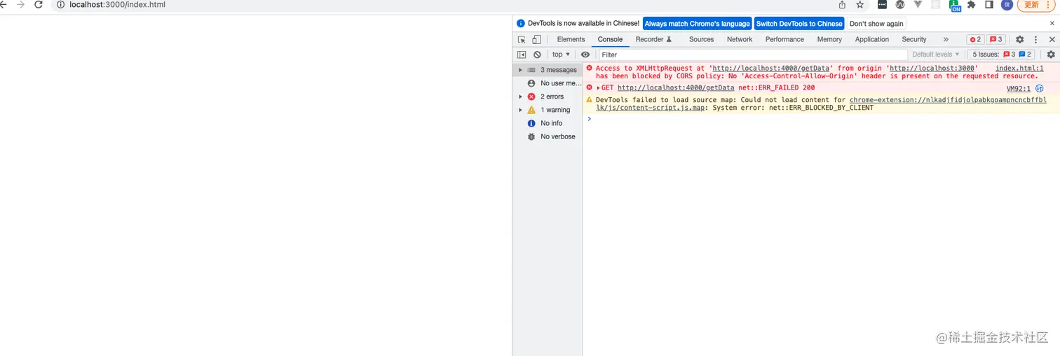Click the http://localhost:3000 origin link
Image resolution: width=1060 pixels, height=356 pixels.
[x=932, y=69]
